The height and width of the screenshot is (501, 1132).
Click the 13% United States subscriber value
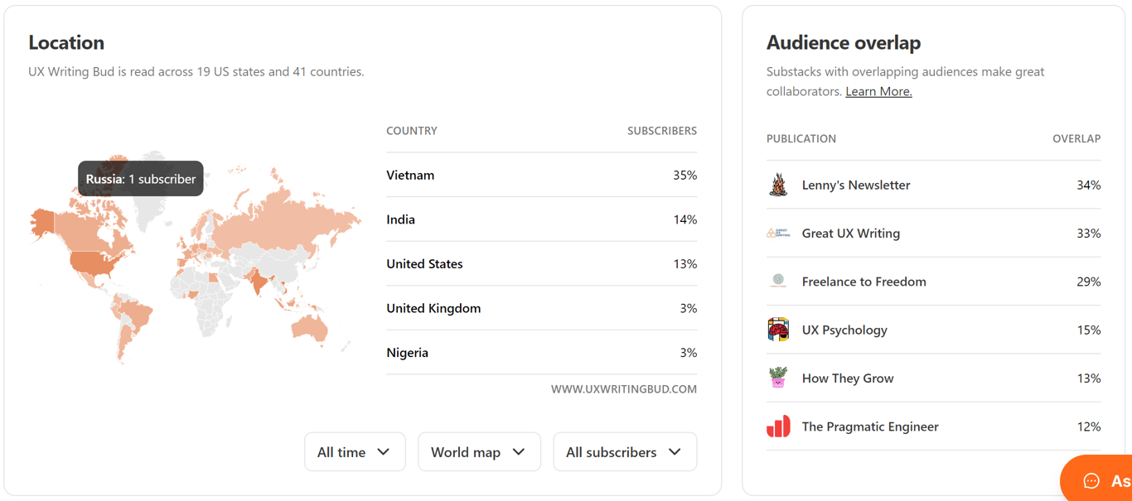685,264
